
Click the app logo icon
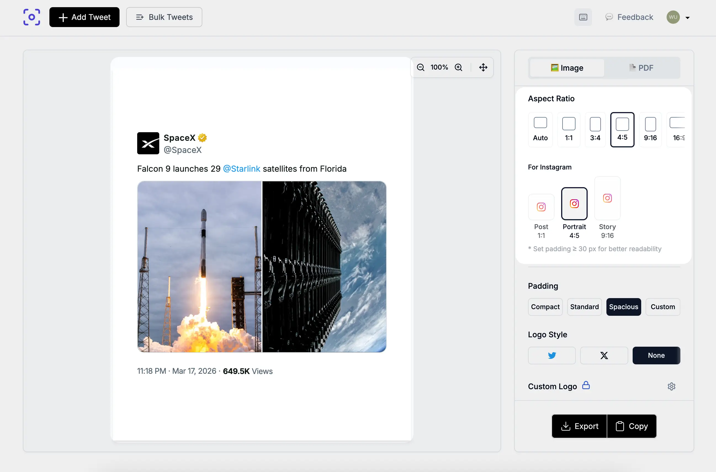coord(31,17)
